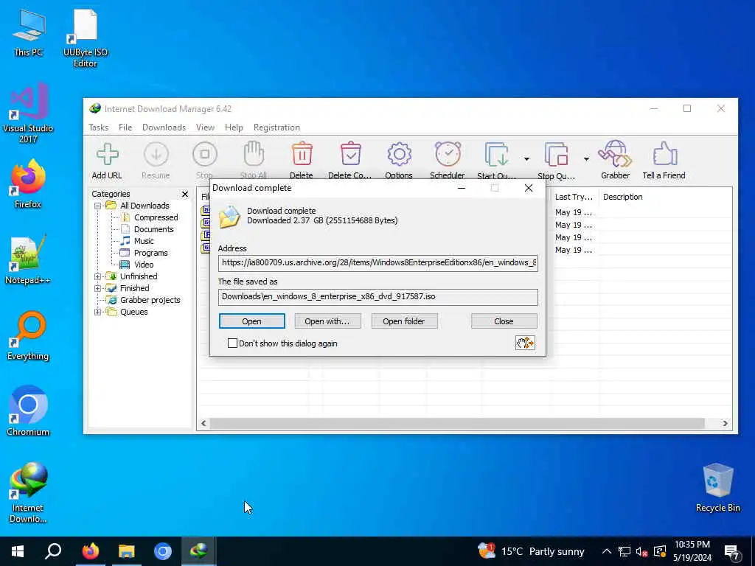Screen dimensions: 755x566
Task: Open the Stop Queue dropdown arrow
Action: (x=586, y=159)
